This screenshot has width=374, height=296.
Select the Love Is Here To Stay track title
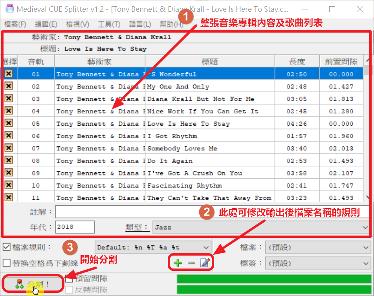tap(210, 124)
